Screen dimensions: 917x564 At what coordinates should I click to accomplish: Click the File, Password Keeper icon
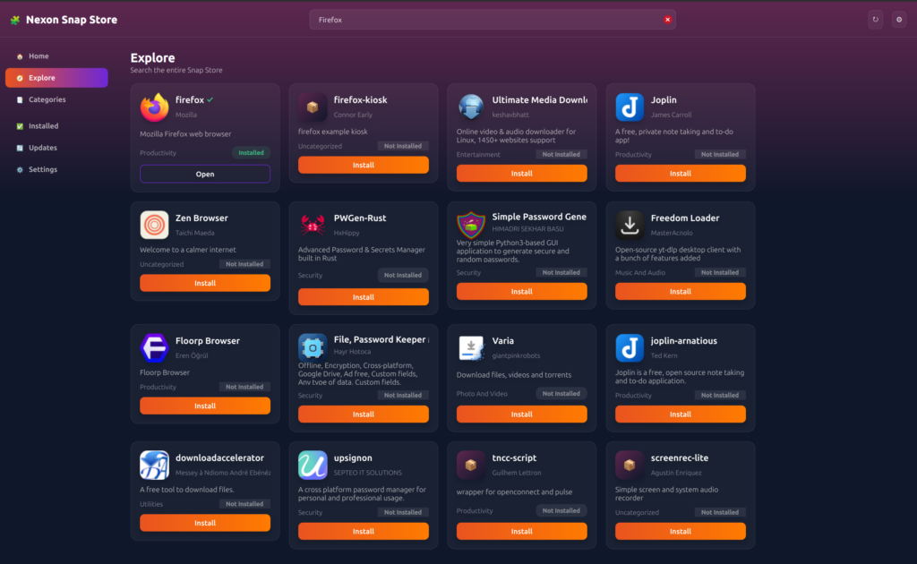coord(313,347)
